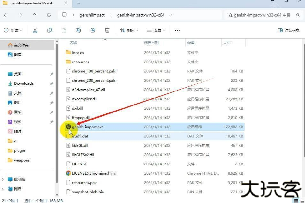Cut the selected file with scissors icon

coord(35,30)
